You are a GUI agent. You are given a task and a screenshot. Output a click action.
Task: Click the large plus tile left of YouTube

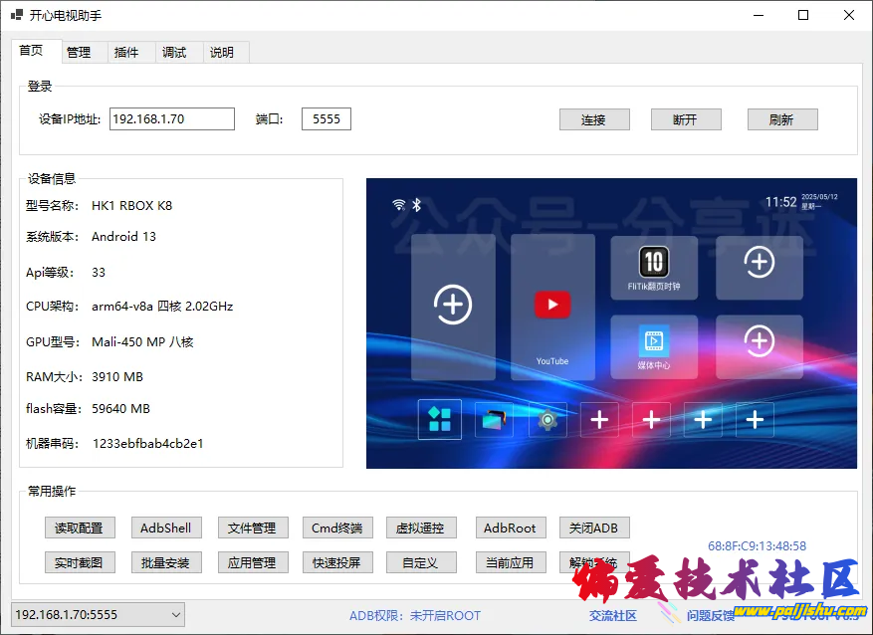453,306
